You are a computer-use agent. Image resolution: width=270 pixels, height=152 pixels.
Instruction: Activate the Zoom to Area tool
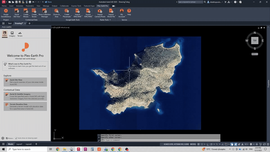click(x=56, y=13)
